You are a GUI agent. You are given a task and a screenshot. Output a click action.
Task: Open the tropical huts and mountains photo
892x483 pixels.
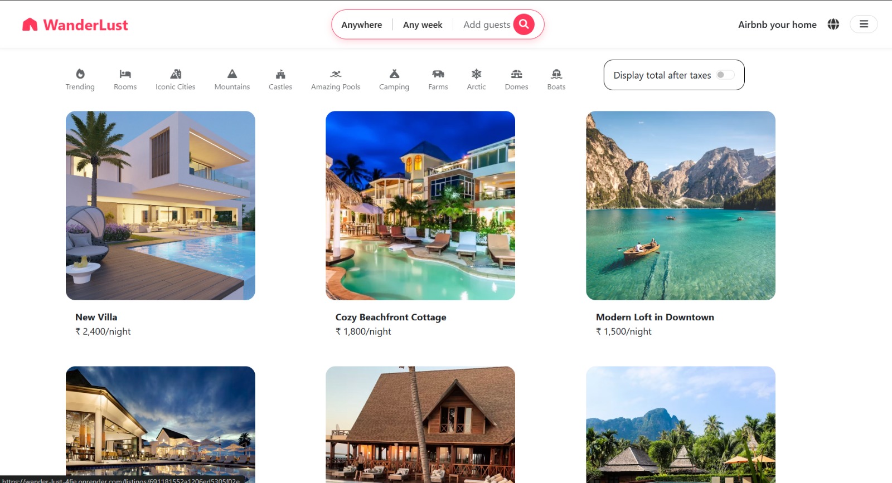pos(681,423)
